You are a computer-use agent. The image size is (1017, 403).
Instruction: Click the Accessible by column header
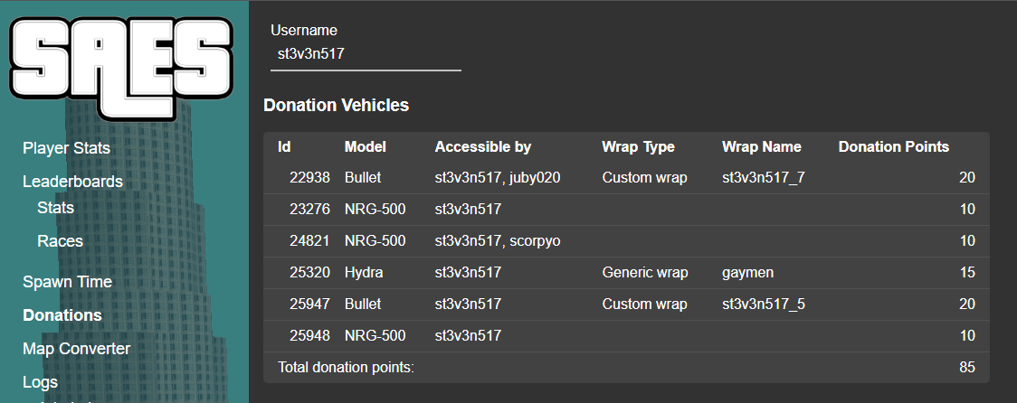(x=482, y=146)
